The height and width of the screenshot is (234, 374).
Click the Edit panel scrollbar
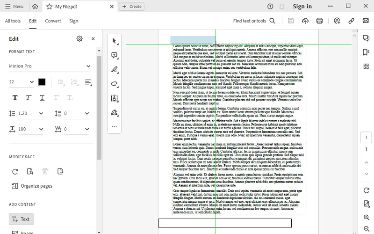(x=99, y=108)
